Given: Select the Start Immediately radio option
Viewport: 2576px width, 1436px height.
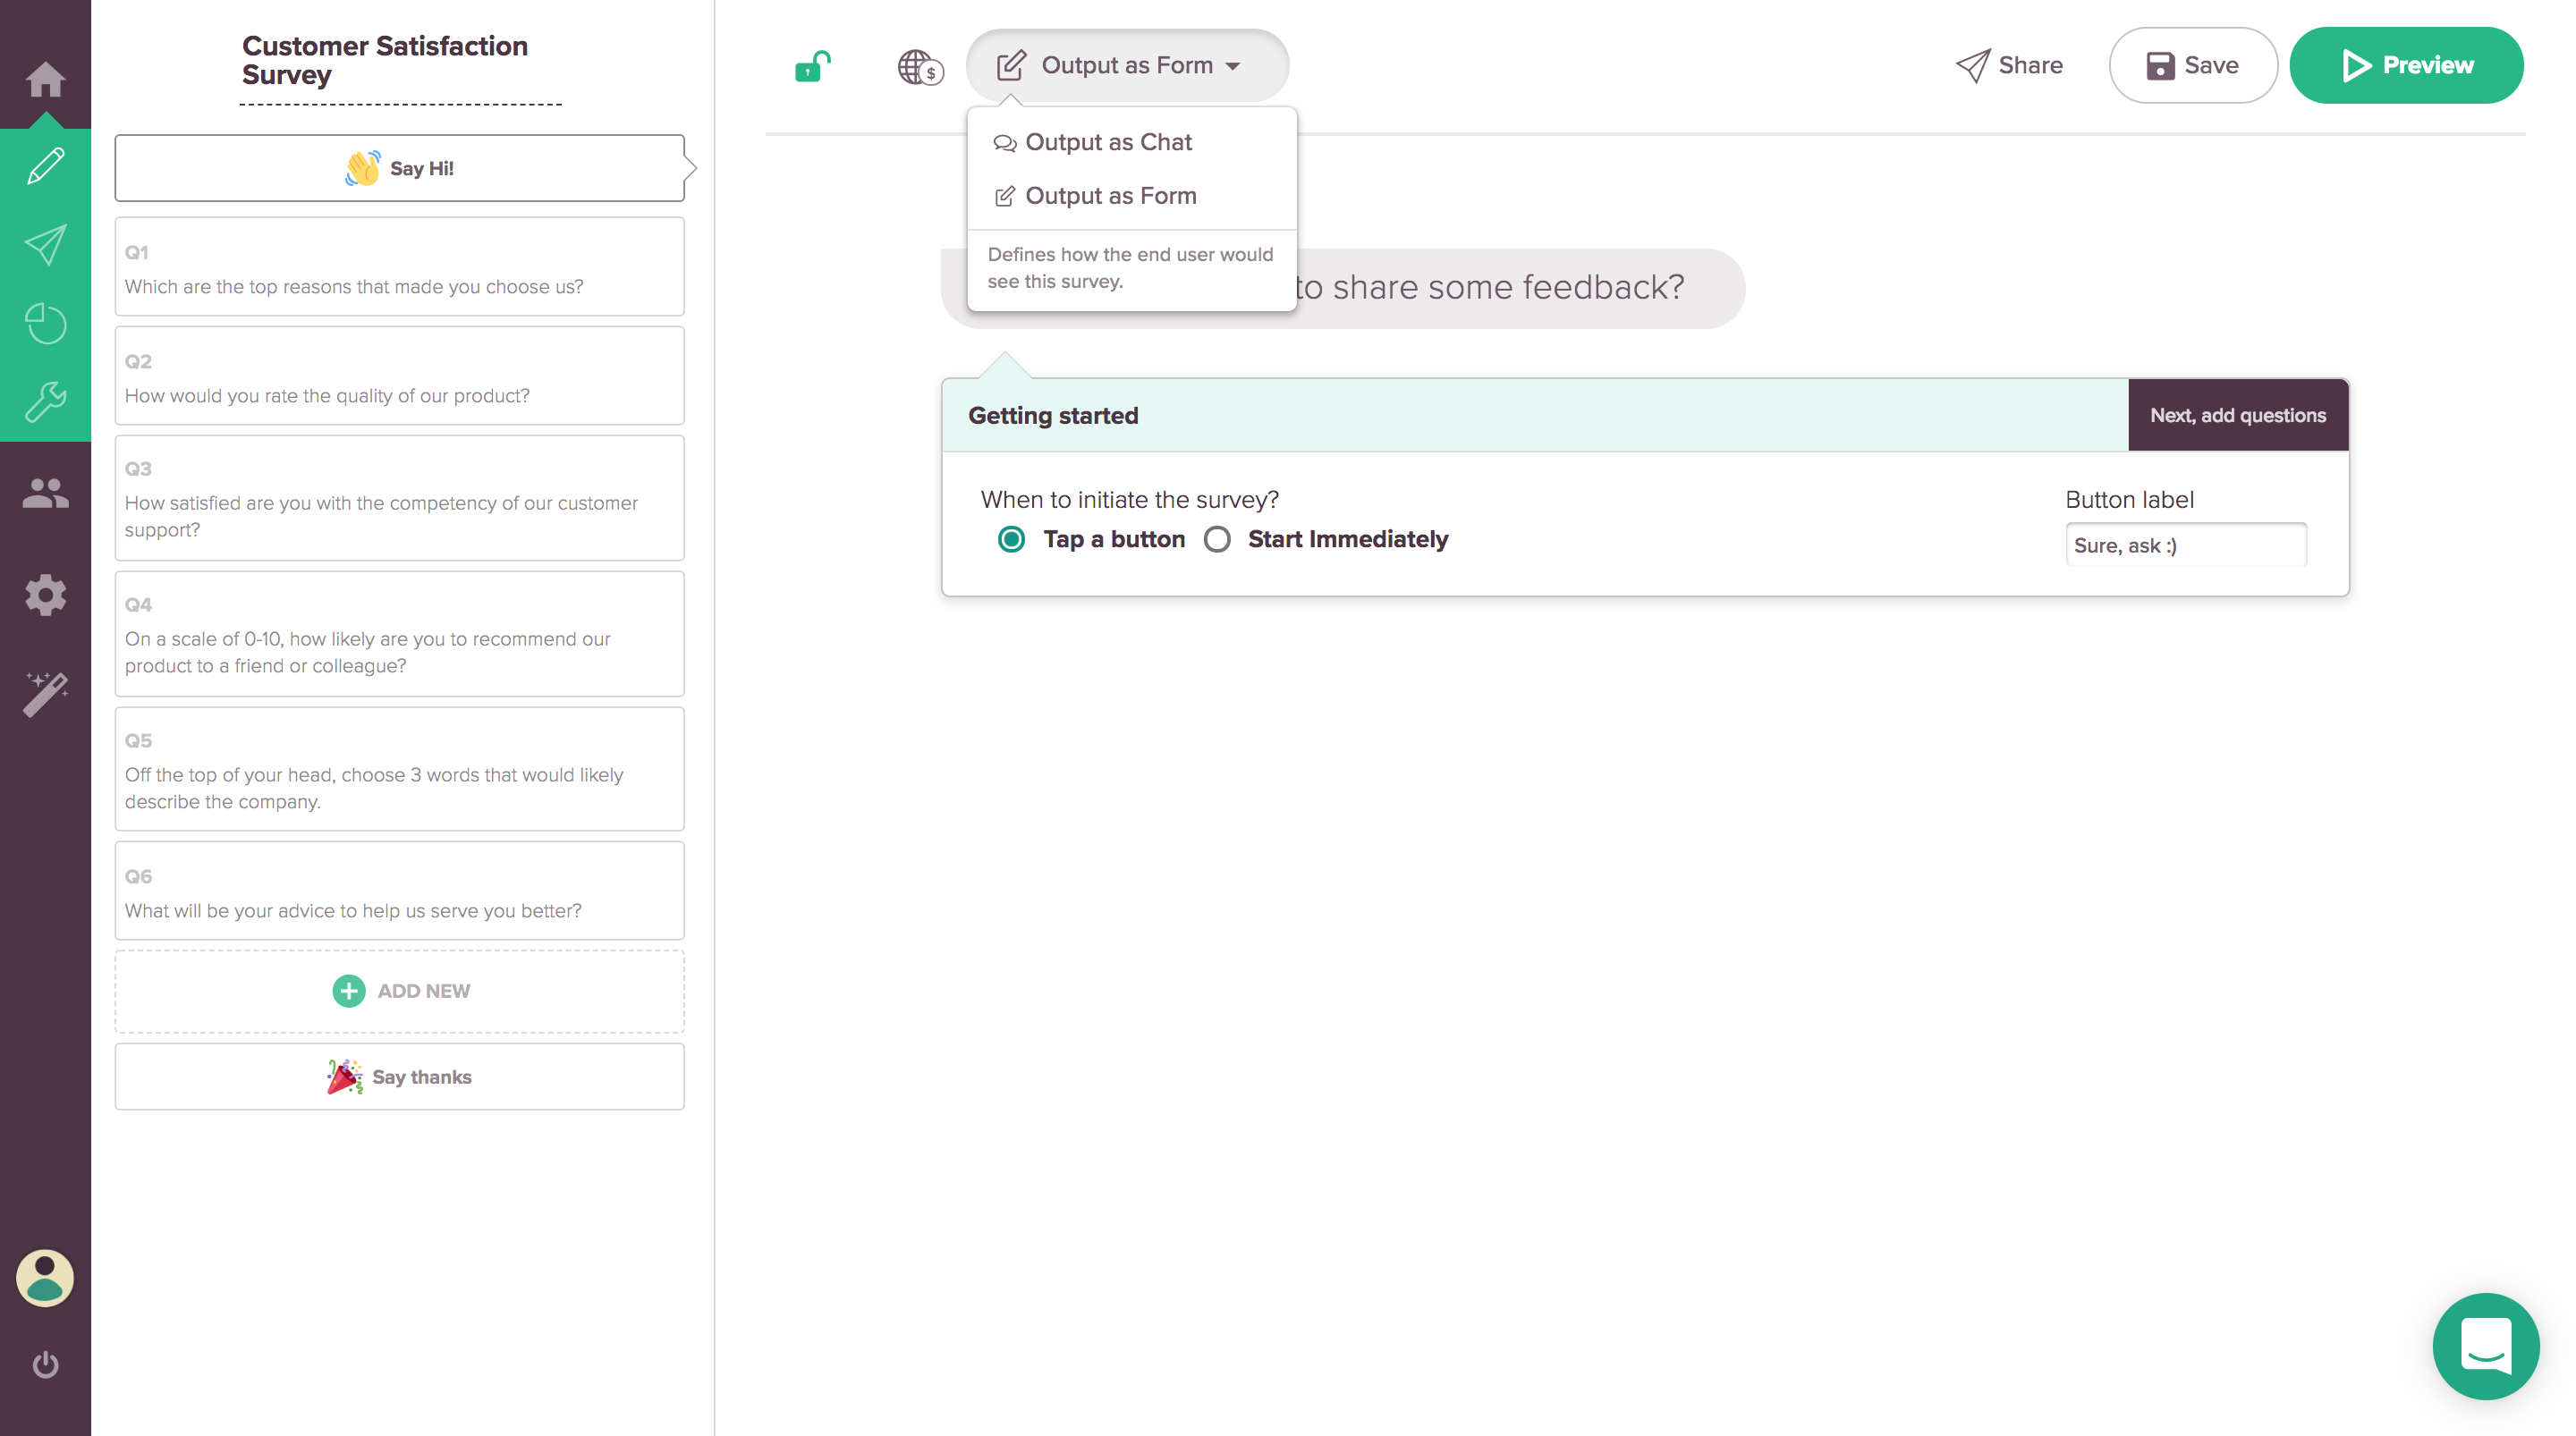Looking at the screenshot, I should (x=1217, y=540).
